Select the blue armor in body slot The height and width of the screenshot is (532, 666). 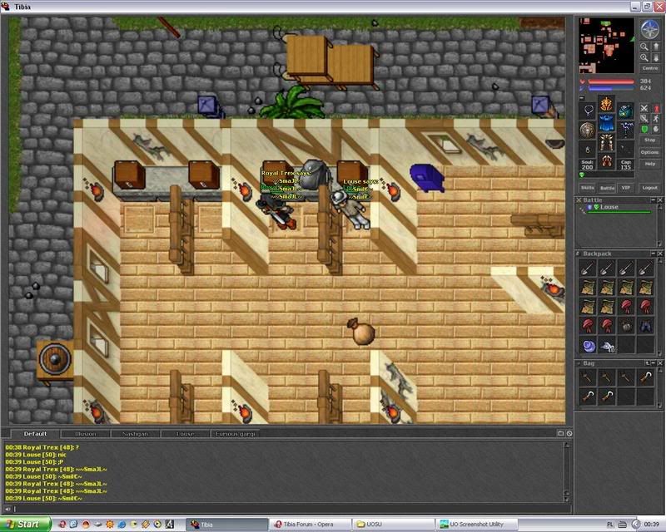pyautogui.click(x=607, y=122)
